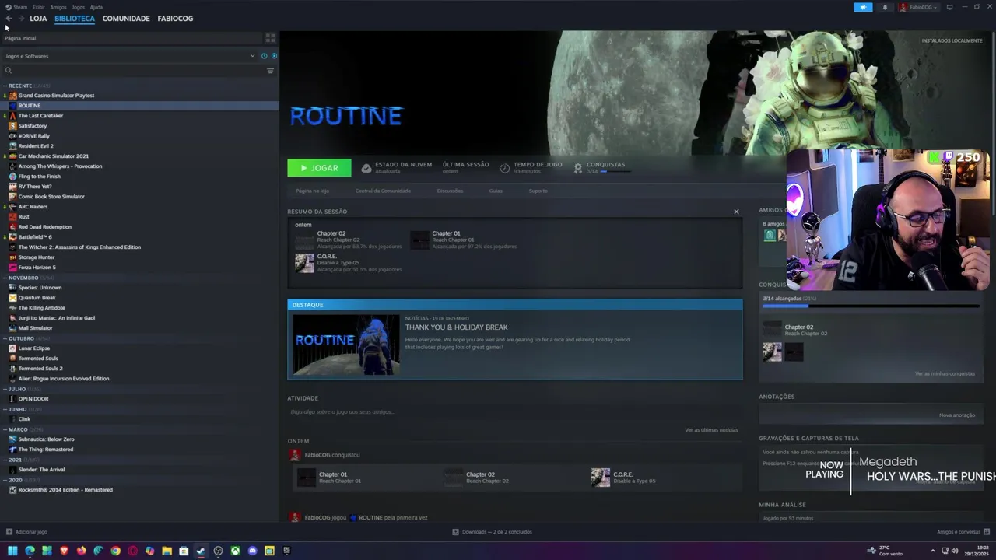Open the Guias link
The image size is (996, 560).
[x=496, y=191]
